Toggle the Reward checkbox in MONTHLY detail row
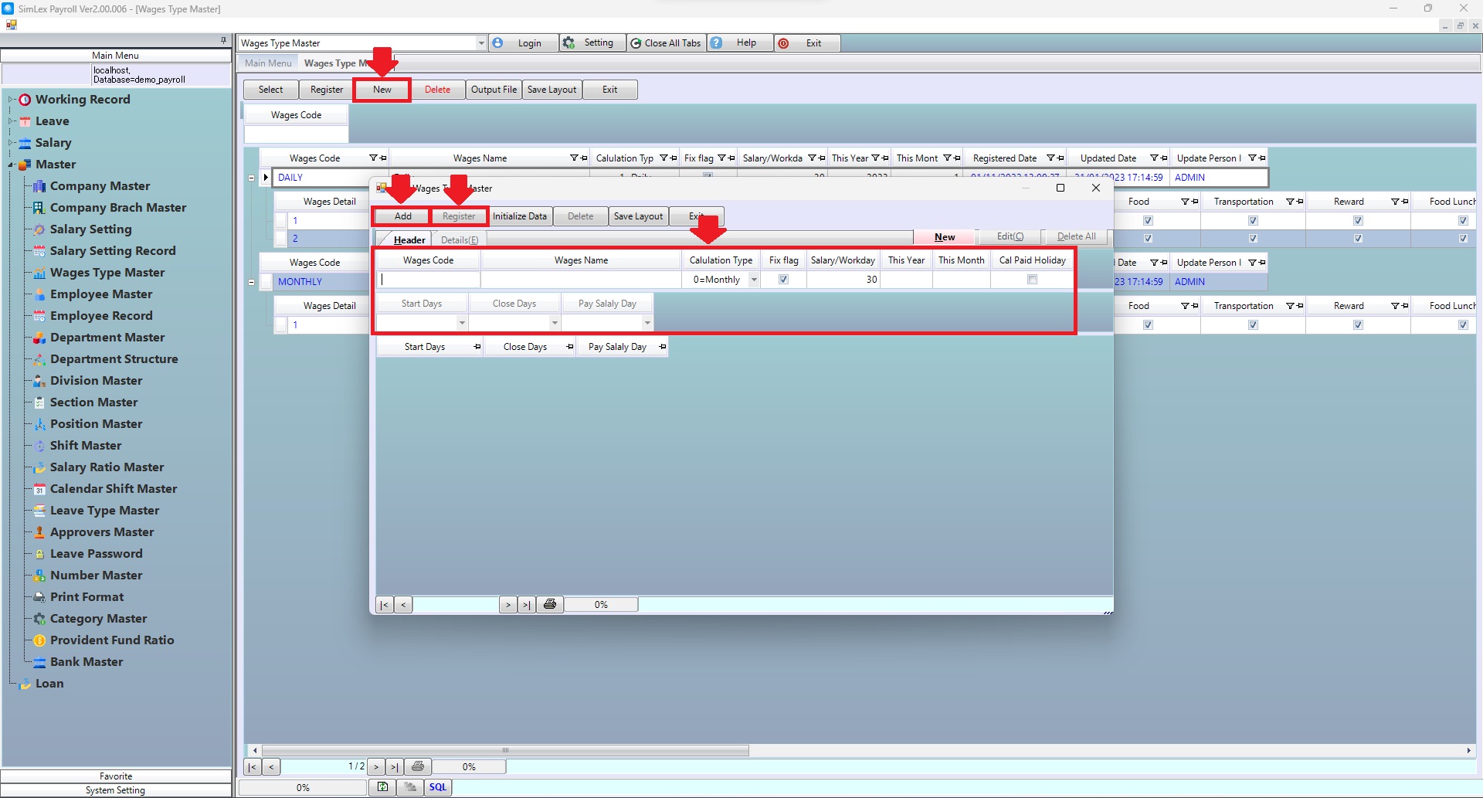 [1358, 325]
